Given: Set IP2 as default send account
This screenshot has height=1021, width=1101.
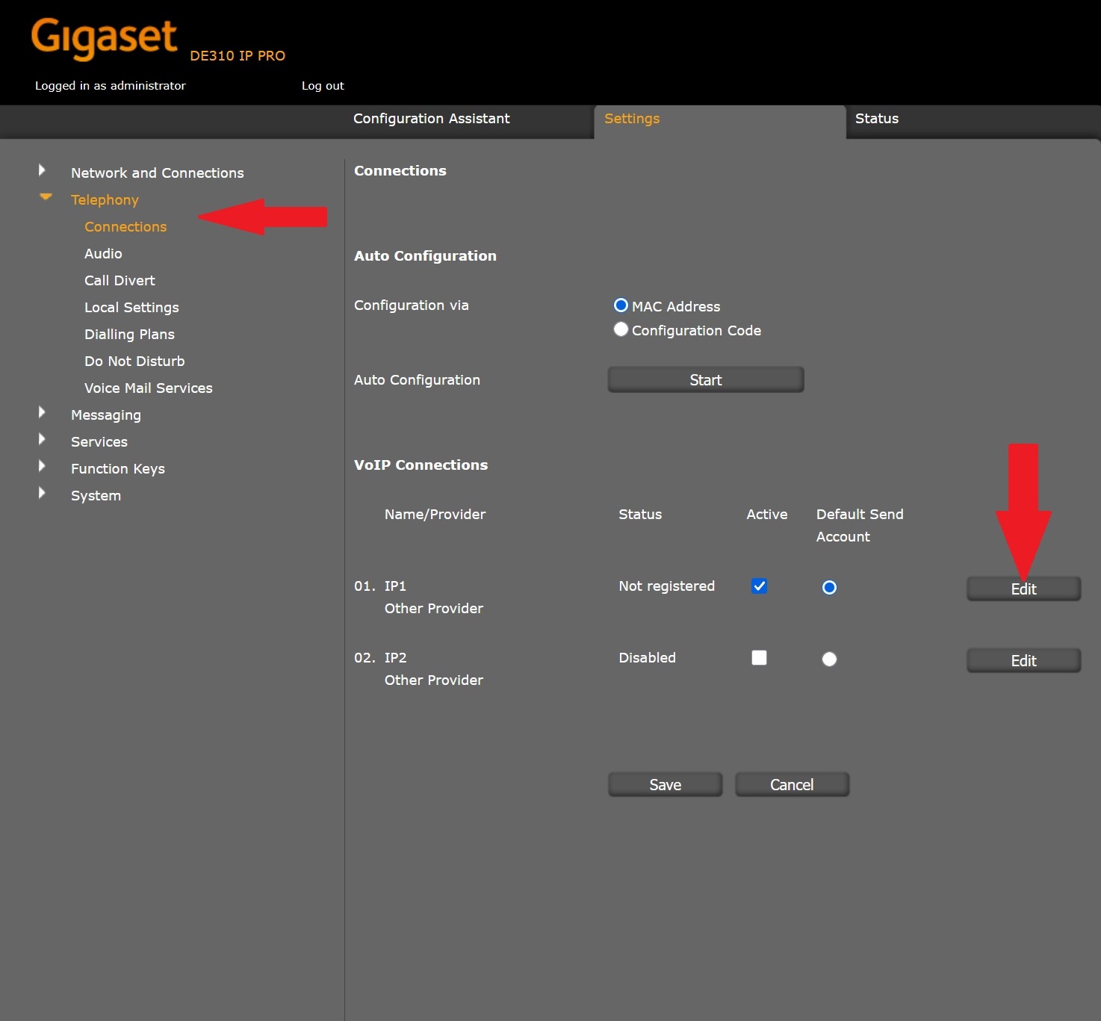Looking at the screenshot, I should point(829,660).
